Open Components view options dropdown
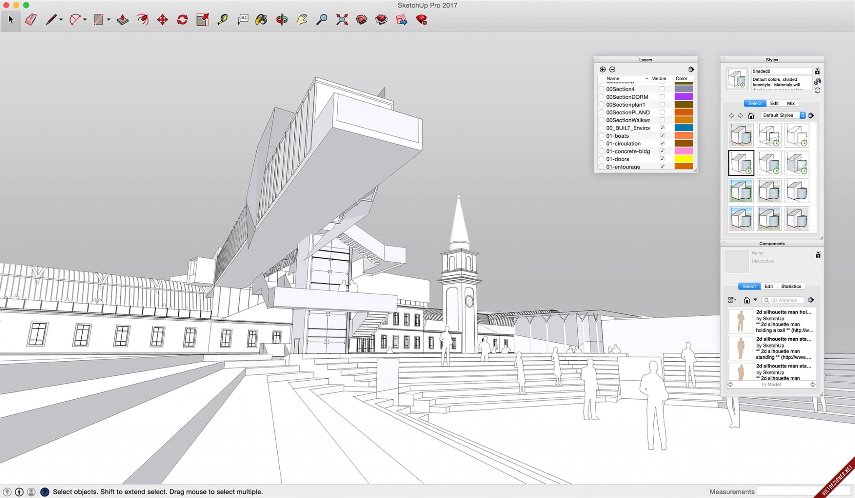855x498 pixels. click(732, 300)
